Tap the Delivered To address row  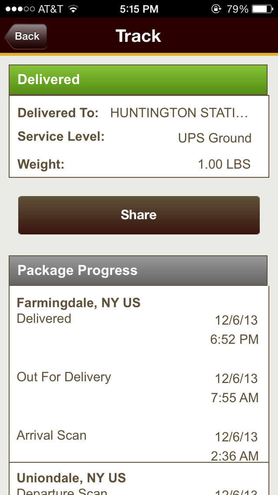[x=138, y=113]
